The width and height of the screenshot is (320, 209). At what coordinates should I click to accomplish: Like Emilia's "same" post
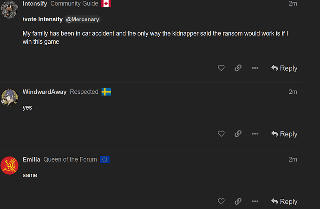(221, 202)
